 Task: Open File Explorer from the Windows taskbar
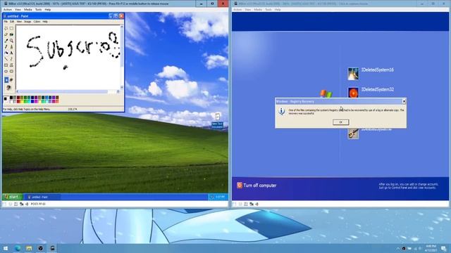(29, 248)
